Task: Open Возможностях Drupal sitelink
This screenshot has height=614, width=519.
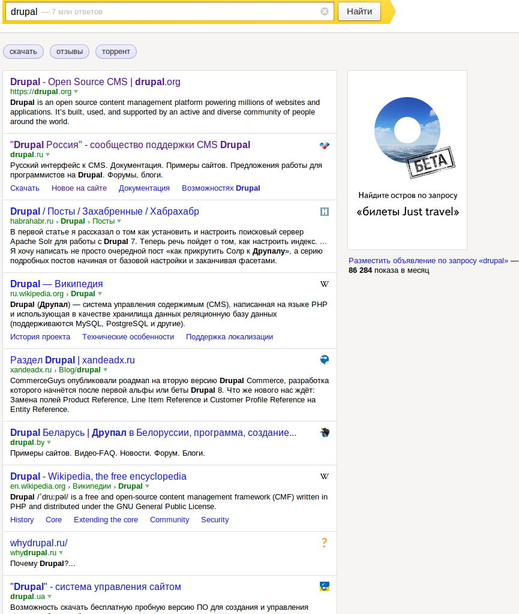Action: point(221,188)
